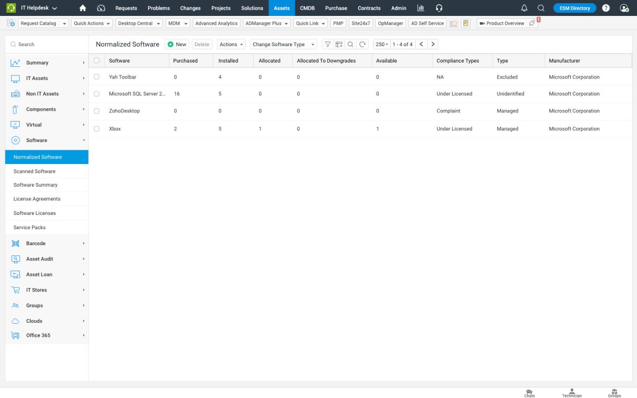Open the ZohoDesktop software entry

[124, 111]
